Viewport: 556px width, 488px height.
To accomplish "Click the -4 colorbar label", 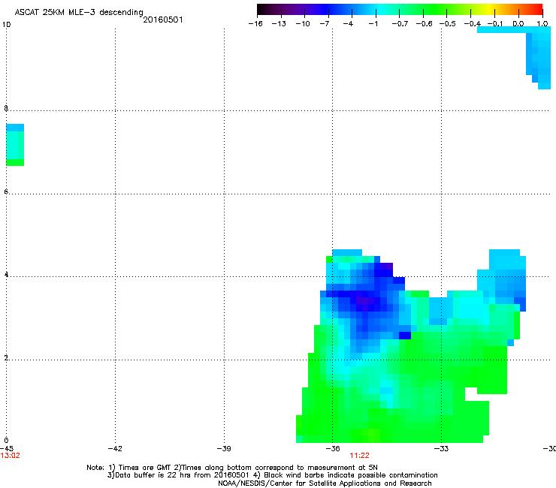I will (348, 24).
